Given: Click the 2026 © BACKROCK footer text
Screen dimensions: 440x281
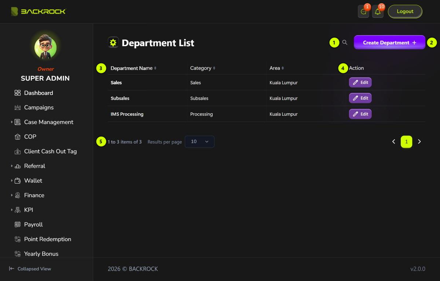Looking at the screenshot, I should (133, 269).
